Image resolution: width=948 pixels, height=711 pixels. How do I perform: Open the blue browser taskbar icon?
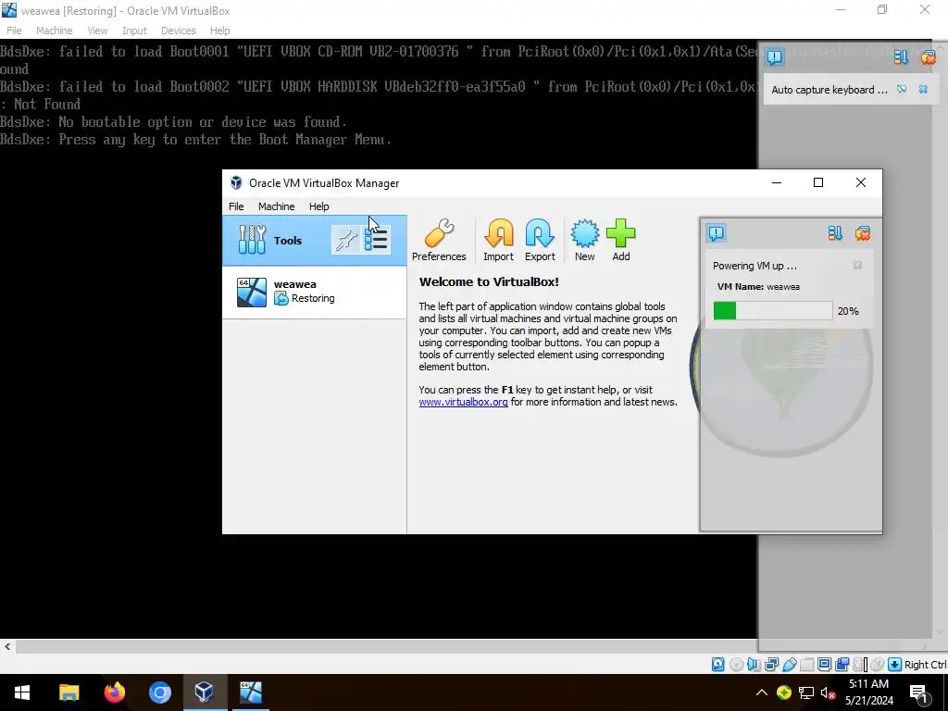click(159, 692)
